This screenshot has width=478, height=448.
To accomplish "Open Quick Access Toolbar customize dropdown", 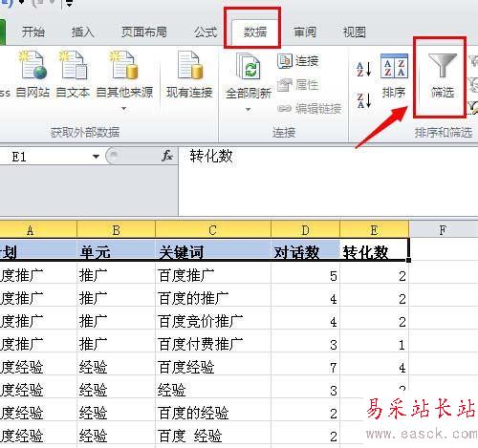I will click(x=69, y=4).
